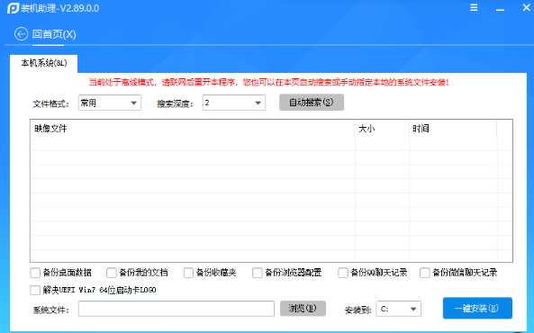Click the back arrow circle icon

pyautogui.click(x=21, y=34)
